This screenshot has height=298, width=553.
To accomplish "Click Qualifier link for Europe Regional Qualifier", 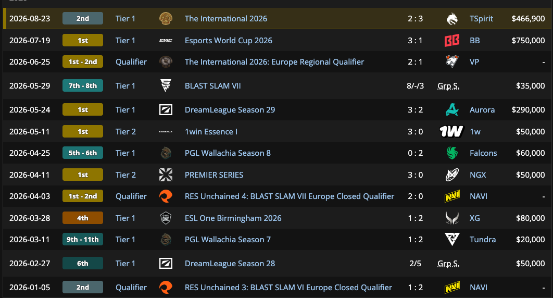I will [131, 61].
